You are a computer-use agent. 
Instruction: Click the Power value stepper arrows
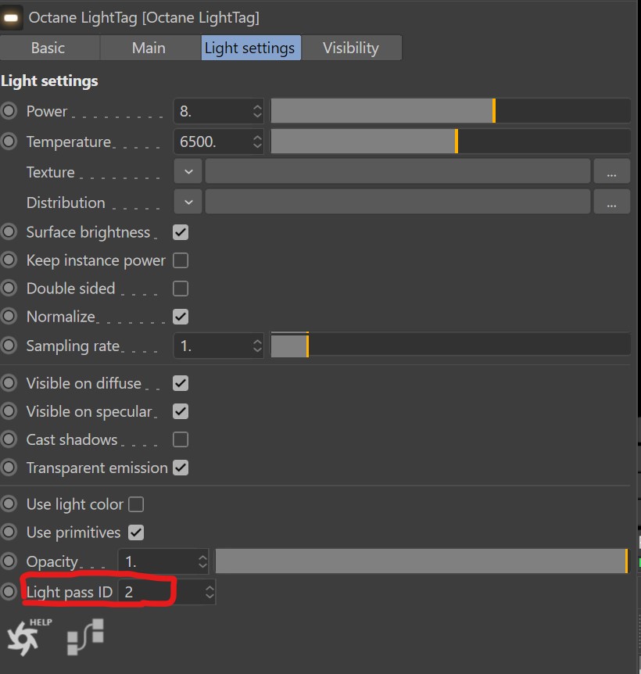pos(257,111)
